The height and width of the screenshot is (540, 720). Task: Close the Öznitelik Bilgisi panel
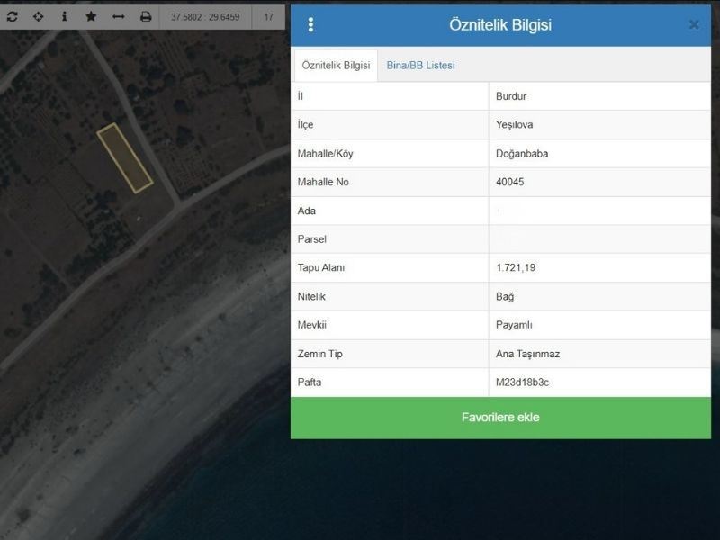[x=694, y=25]
